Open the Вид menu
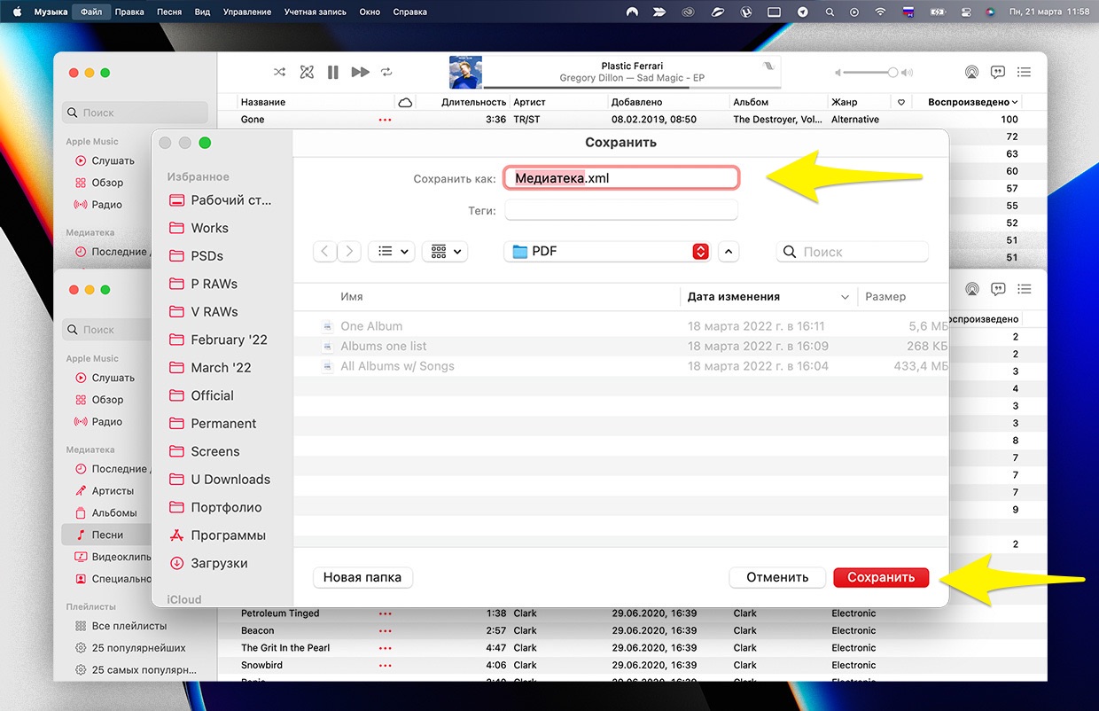This screenshot has height=711, width=1099. point(202,12)
